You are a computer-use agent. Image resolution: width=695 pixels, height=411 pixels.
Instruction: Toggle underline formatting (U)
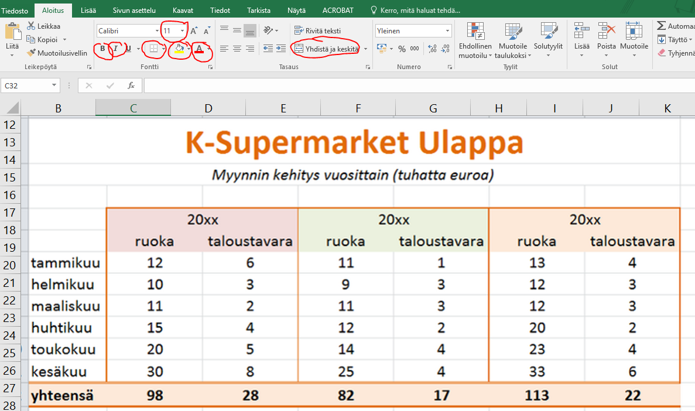(129, 49)
